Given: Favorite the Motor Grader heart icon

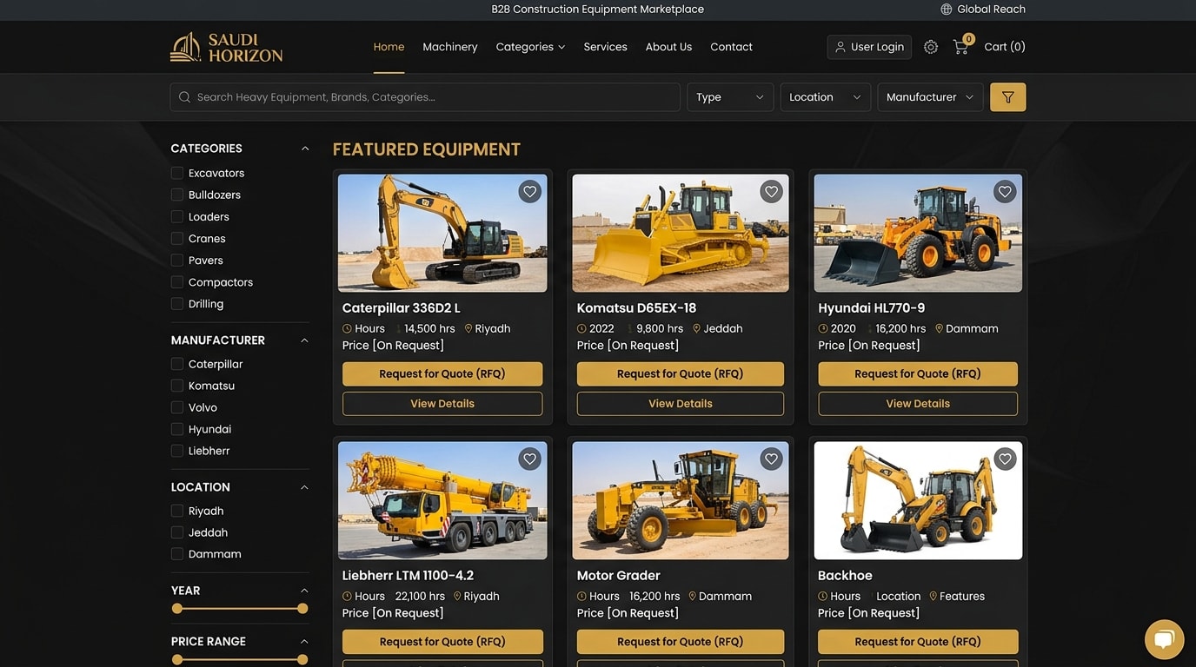Looking at the screenshot, I should click(771, 459).
